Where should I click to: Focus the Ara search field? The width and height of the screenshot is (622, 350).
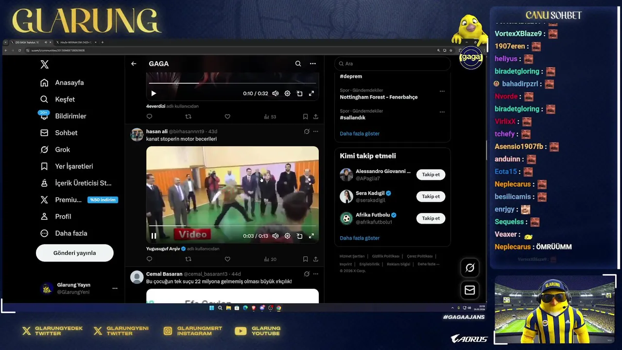(393, 64)
